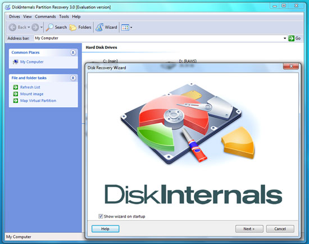Click the Help button in the wizard
Screen dimensions: 309x244
coord(106,229)
